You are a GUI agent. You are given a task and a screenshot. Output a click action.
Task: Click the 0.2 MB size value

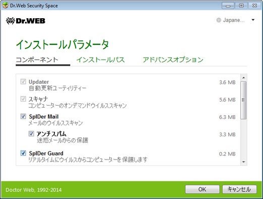pyautogui.click(x=227, y=154)
